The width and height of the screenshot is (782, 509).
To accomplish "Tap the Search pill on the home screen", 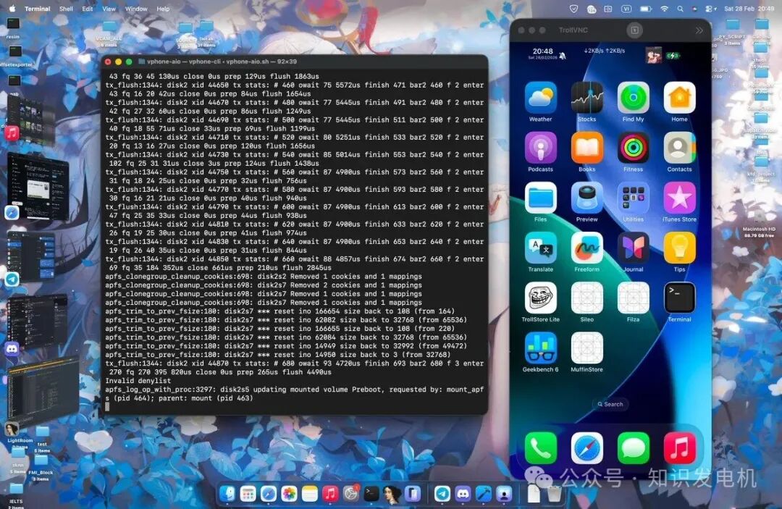I will click(610, 405).
